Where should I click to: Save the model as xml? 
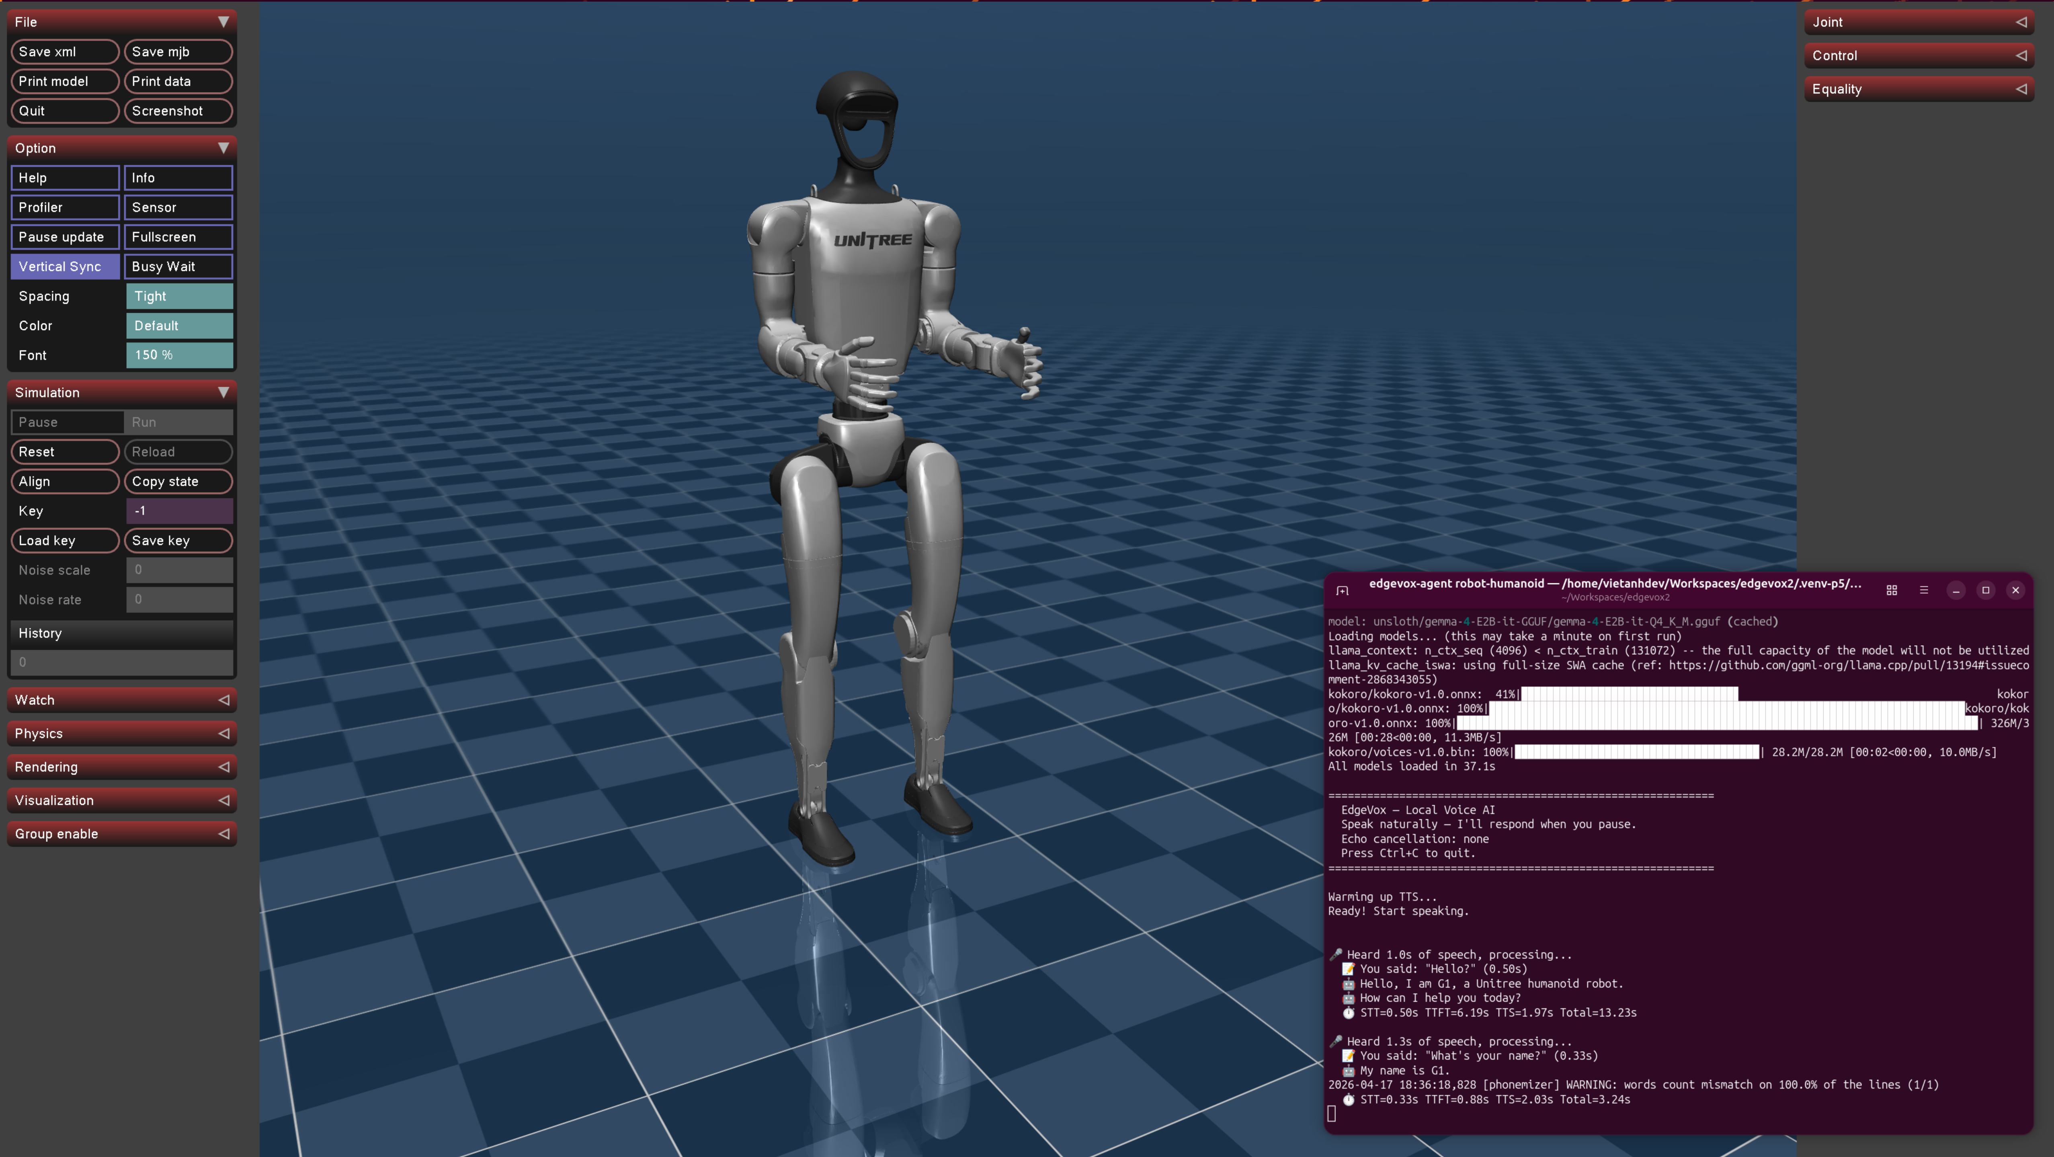tap(65, 51)
